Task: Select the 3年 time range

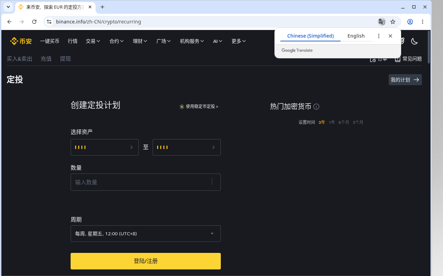Action: pyautogui.click(x=322, y=122)
